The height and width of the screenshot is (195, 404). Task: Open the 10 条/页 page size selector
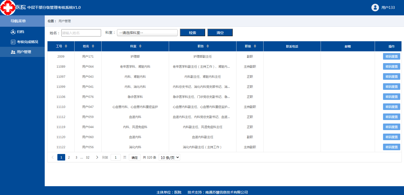pos(169,158)
